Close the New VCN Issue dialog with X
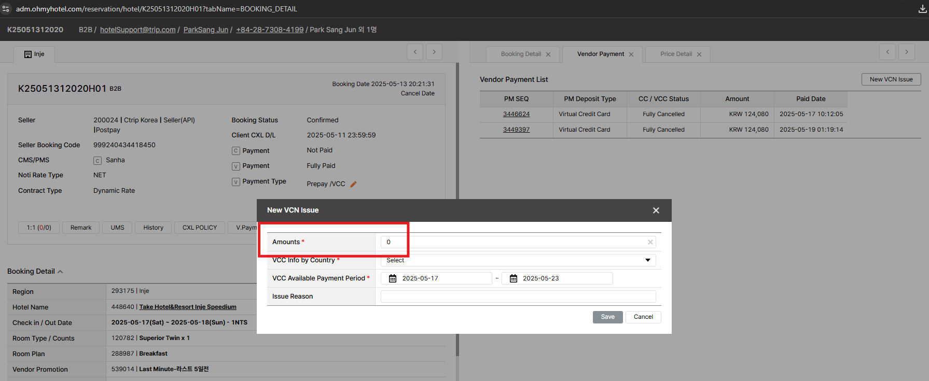The height and width of the screenshot is (381, 929). click(656, 210)
